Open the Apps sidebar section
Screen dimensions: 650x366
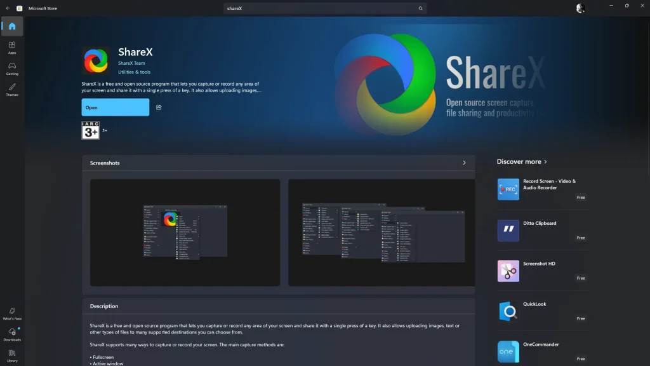12,48
